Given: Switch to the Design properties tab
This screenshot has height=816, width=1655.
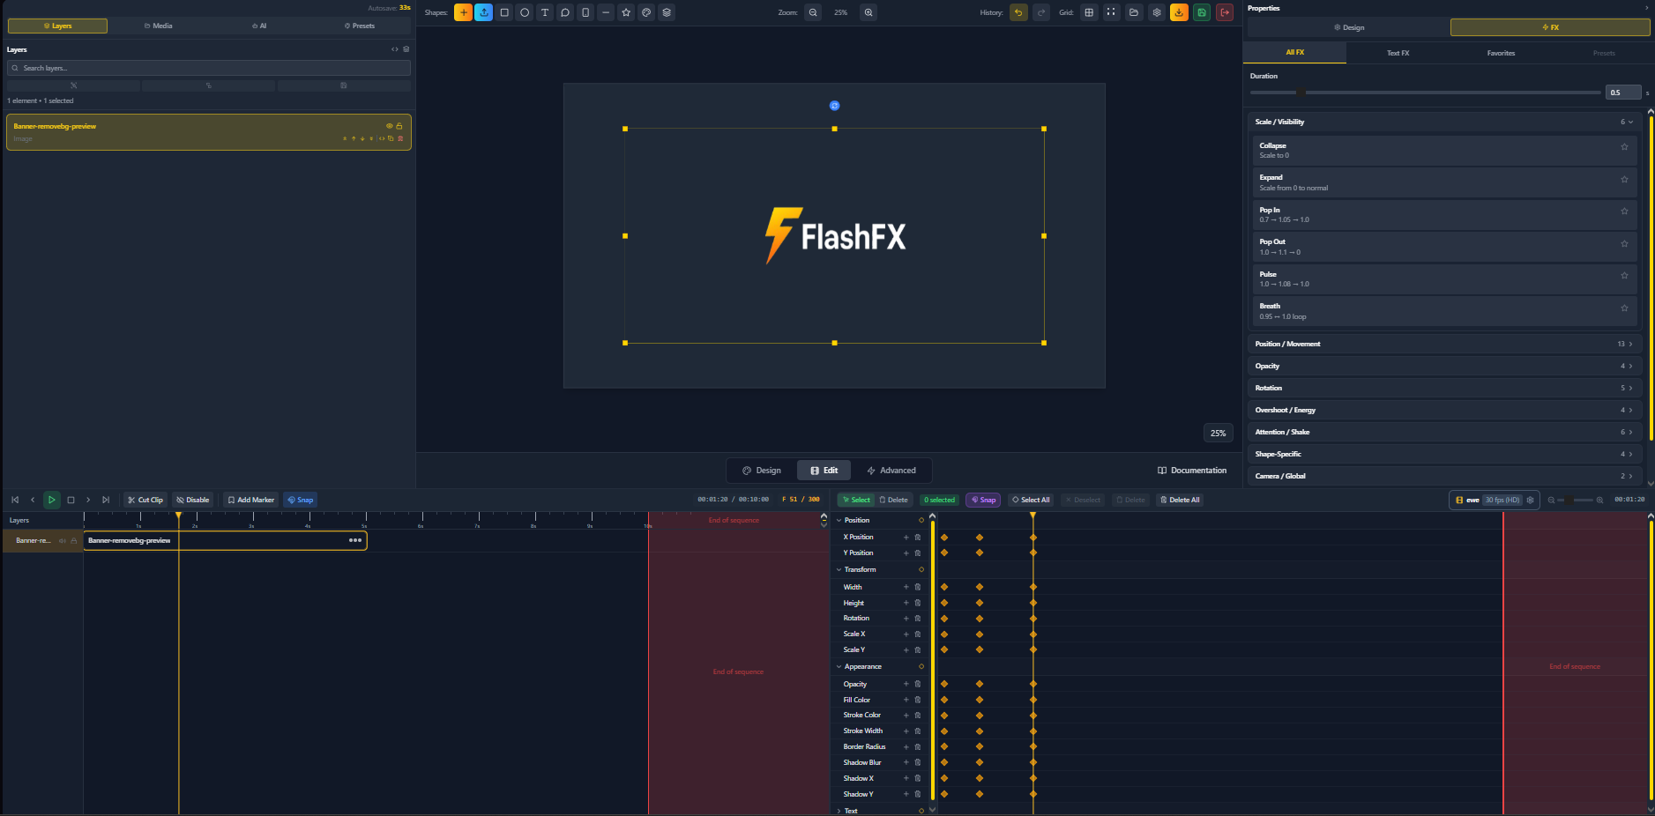Looking at the screenshot, I should click(x=1349, y=27).
